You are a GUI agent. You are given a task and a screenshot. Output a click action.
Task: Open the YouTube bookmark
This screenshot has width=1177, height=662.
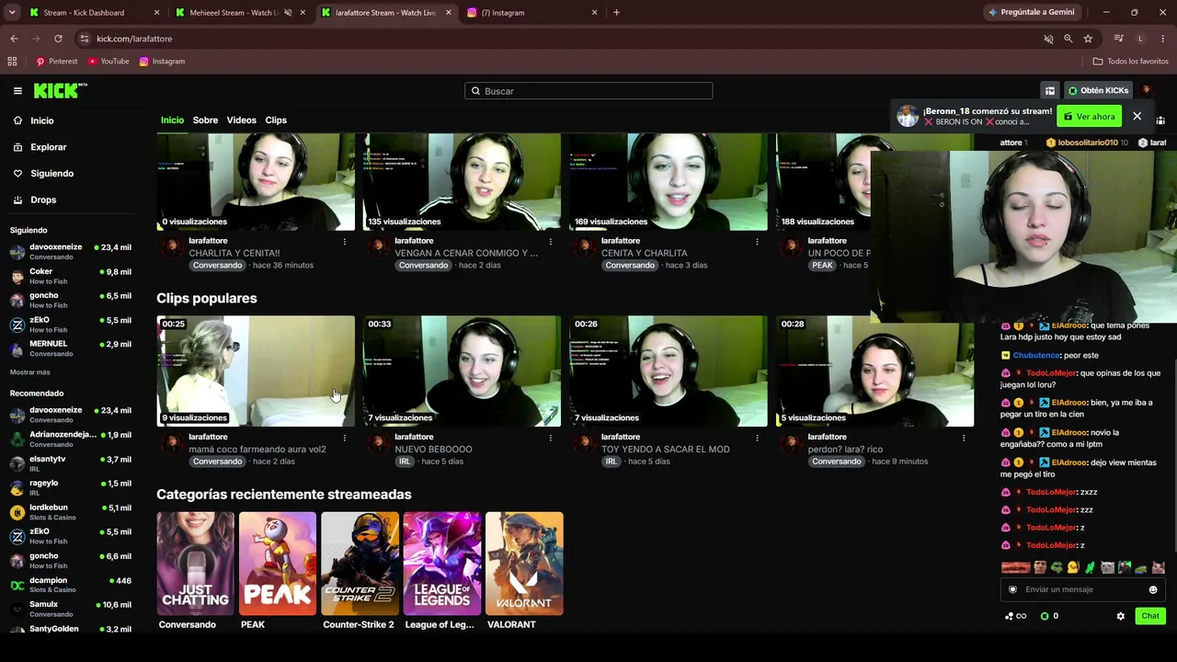point(109,62)
